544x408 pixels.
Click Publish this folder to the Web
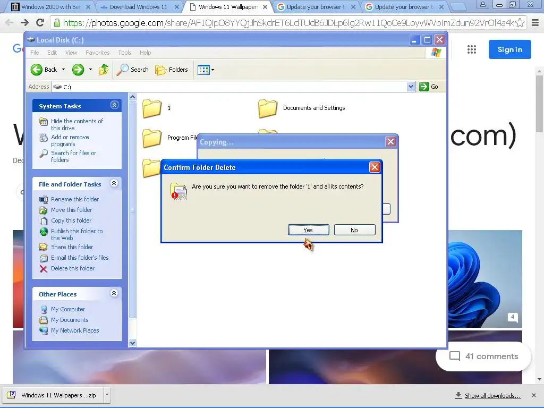[77, 234]
